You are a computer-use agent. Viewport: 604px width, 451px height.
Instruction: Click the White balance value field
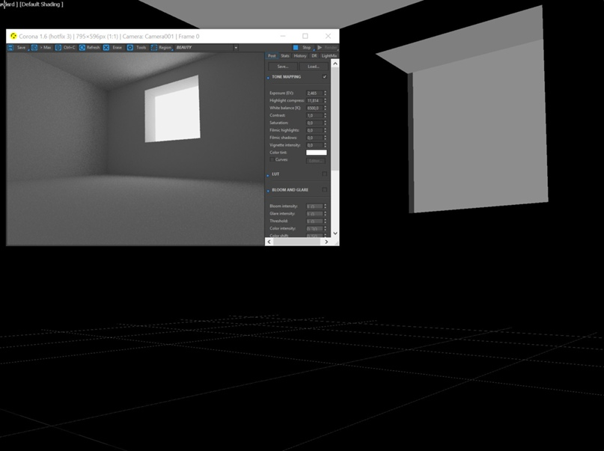click(314, 108)
